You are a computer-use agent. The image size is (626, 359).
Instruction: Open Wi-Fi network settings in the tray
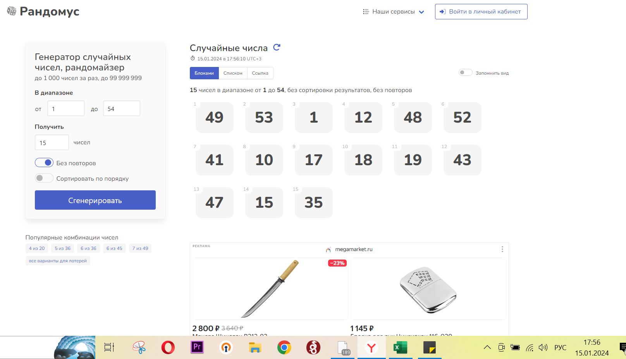click(x=530, y=348)
